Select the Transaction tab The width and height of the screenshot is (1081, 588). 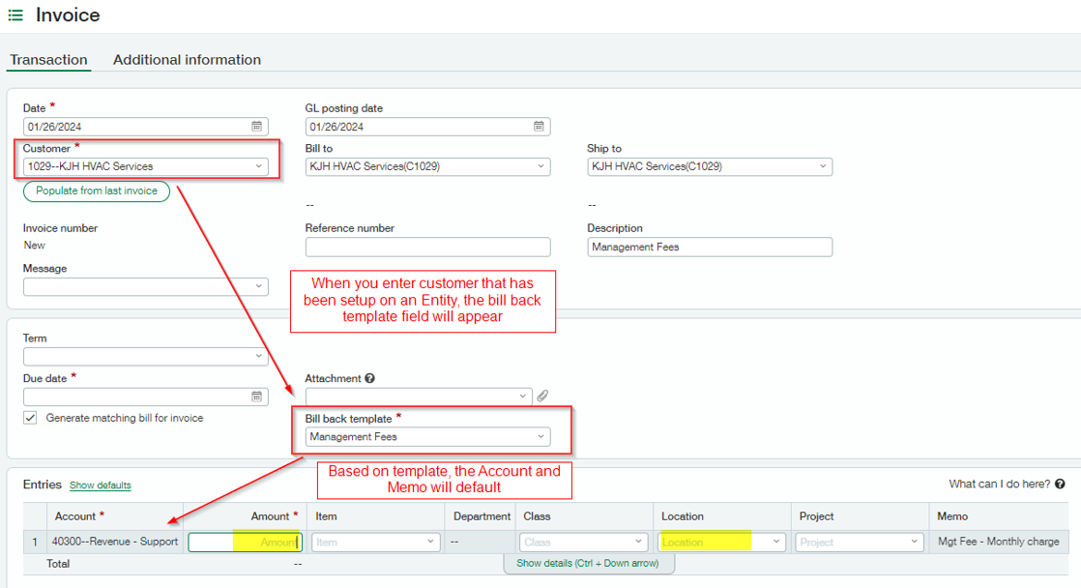pos(48,59)
